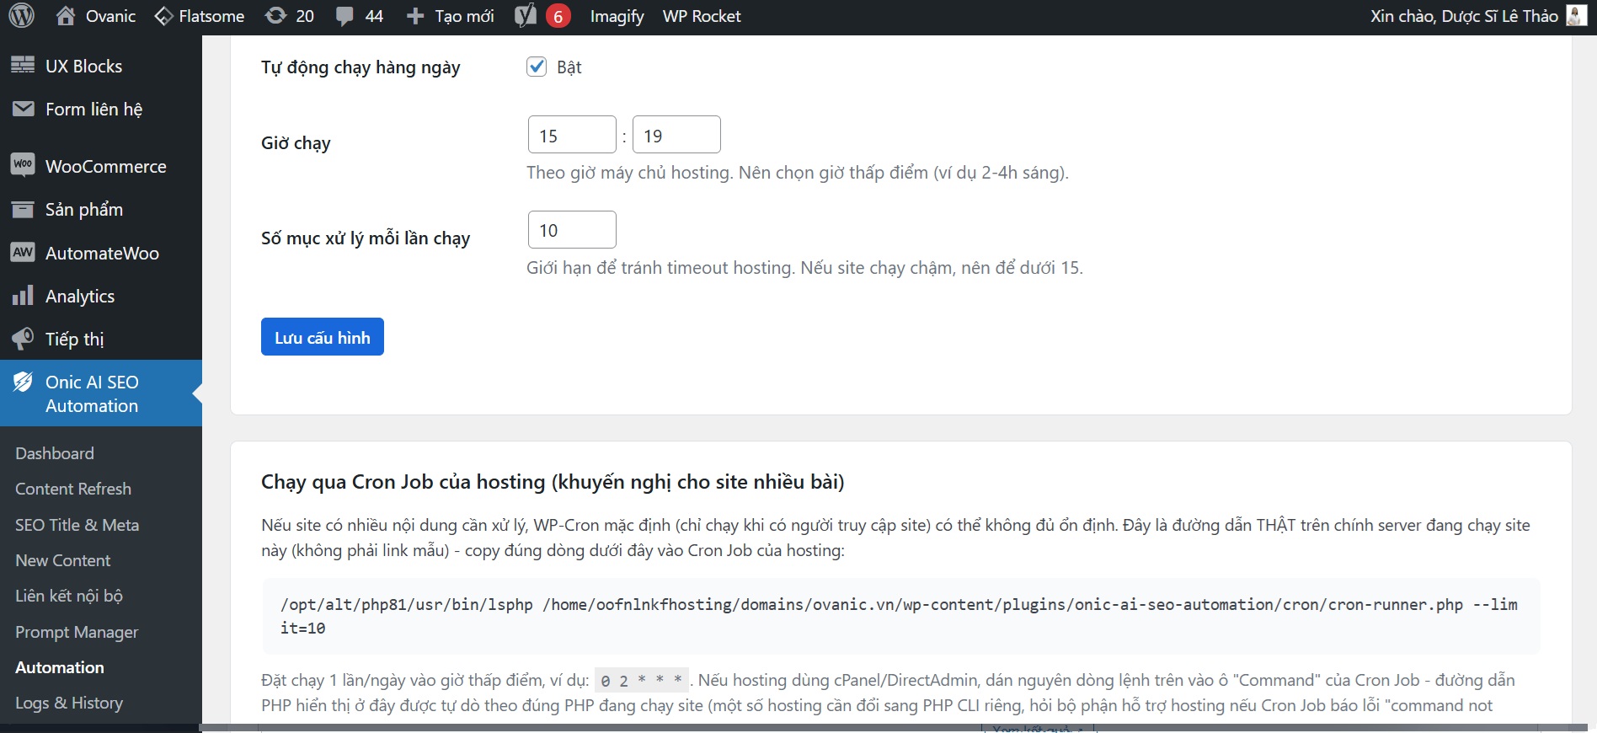Click the WooCommerce sidebar icon
1597x733 pixels.
pos(23,164)
